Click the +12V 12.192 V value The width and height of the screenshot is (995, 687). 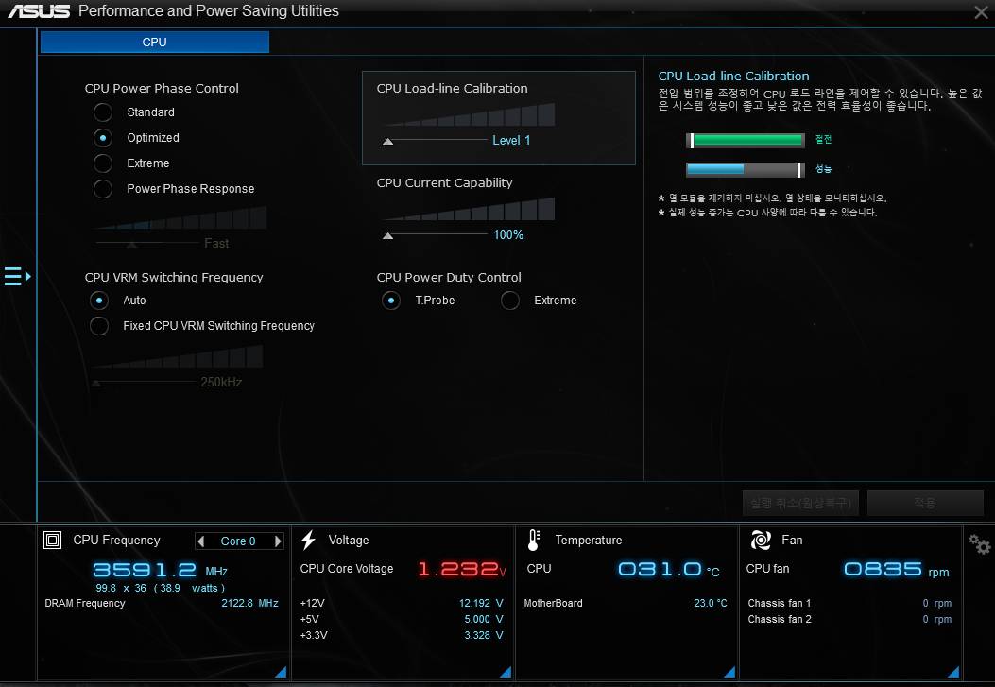[481, 603]
